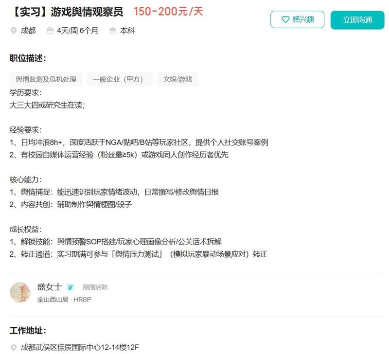The height and width of the screenshot is (354, 389).
Task: Select the 一般企业（甲方） tag
Action: [x=120, y=79]
